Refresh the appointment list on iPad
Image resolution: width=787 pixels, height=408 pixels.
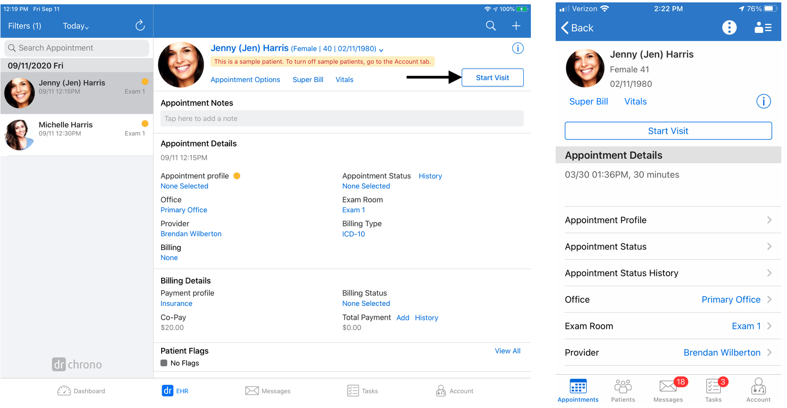point(140,25)
